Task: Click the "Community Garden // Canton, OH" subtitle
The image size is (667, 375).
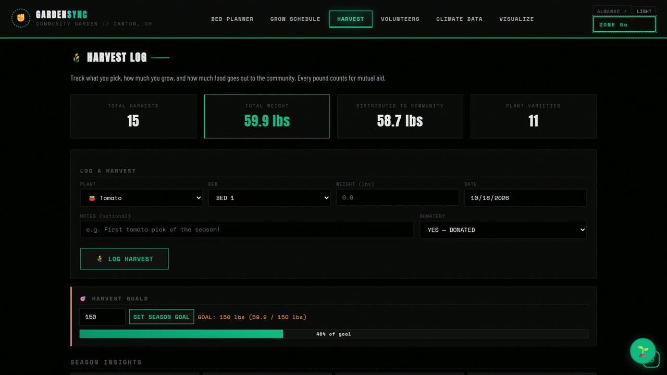Action: (94, 24)
